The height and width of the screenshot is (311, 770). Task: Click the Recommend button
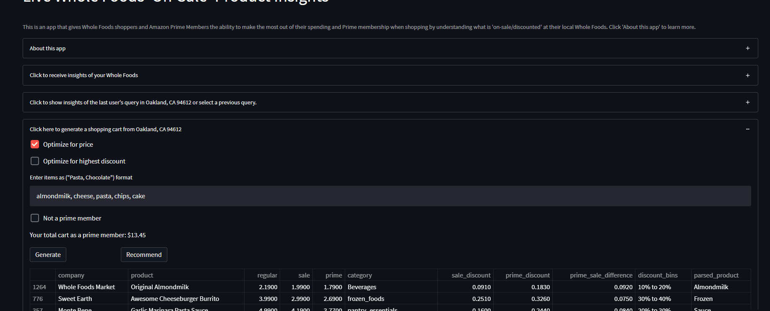pyautogui.click(x=144, y=255)
